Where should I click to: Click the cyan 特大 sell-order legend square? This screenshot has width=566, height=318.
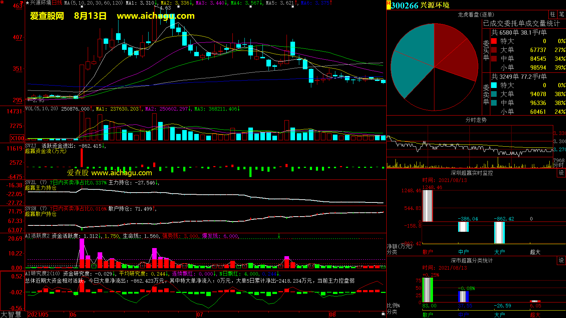494,85
